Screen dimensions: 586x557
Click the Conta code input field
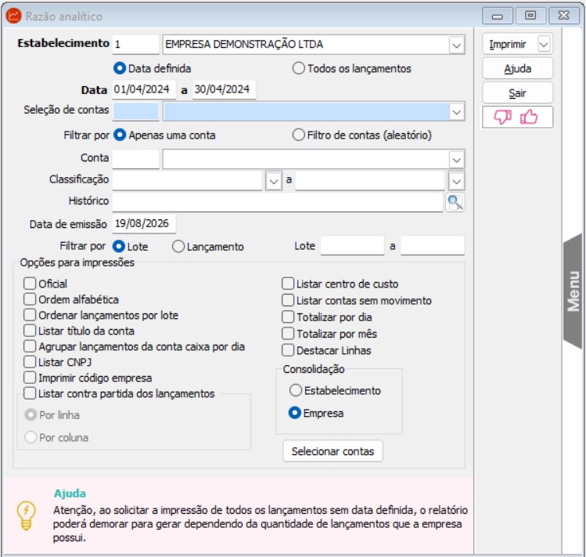pyautogui.click(x=136, y=159)
